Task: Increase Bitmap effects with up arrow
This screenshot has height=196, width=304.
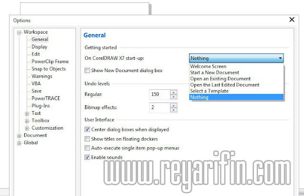Action: pos(173,105)
